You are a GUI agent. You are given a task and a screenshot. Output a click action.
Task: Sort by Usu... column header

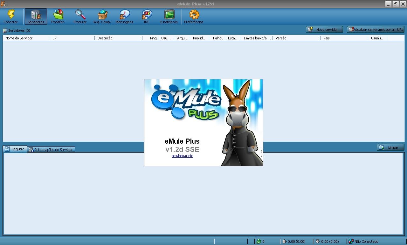click(166, 38)
